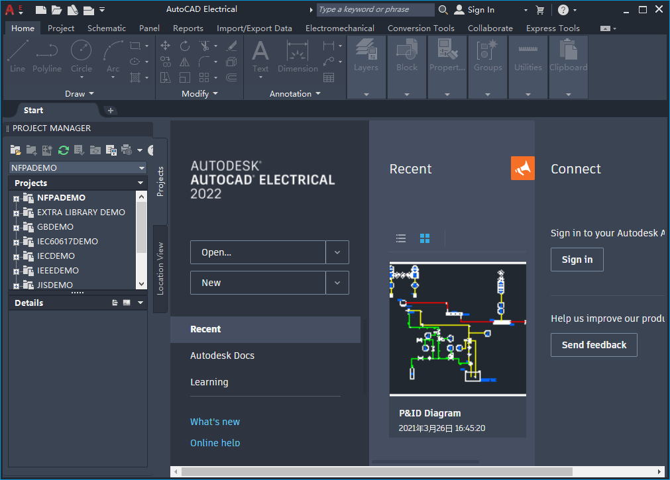Viewport: 670px width, 480px height.
Task: Switch to the Electromechanical tab
Action: (x=340, y=28)
